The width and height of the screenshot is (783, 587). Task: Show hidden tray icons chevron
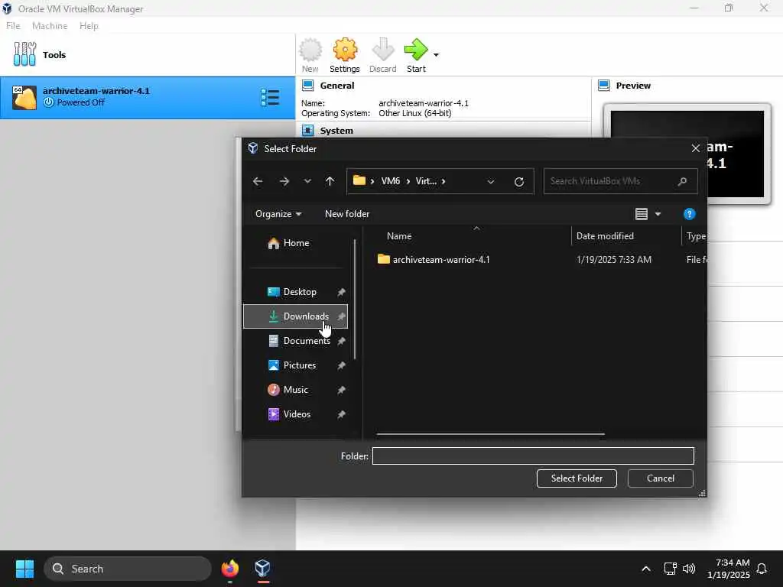pyautogui.click(x=645, y=569)
